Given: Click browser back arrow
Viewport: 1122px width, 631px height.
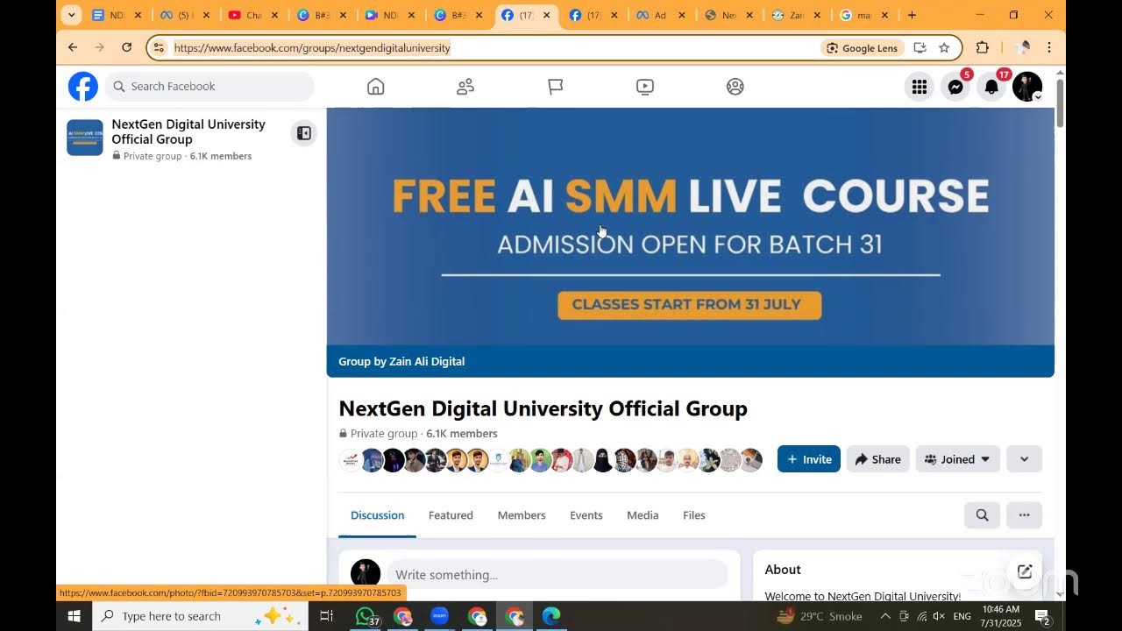Looking at the screenshot, I should 73,47.
